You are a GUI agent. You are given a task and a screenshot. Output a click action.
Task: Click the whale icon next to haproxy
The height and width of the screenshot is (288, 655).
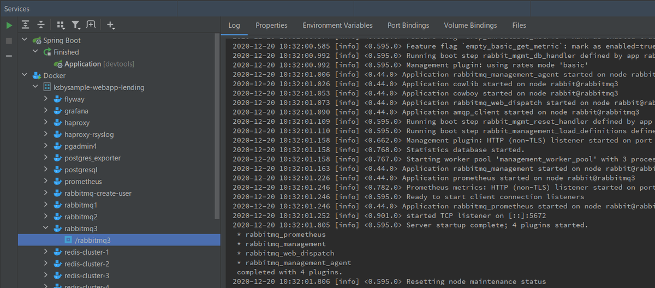[58, 123]
